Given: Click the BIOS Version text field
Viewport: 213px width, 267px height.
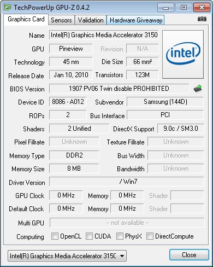Looking at the screenshot, I should tap(119, 89).
